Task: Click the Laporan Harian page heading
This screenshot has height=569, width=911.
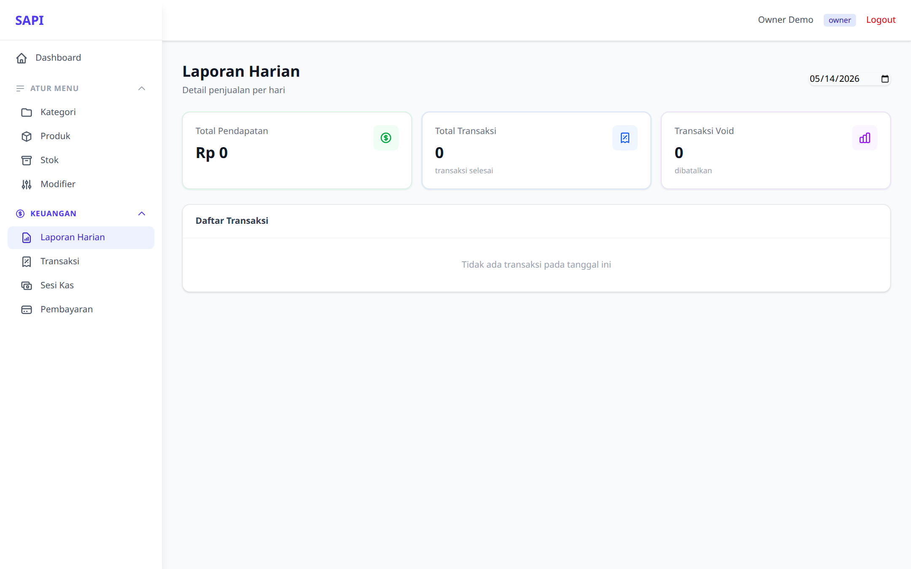Action: tap(241, 72)
